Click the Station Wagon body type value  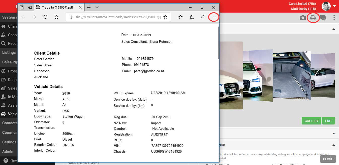[73, 116]
